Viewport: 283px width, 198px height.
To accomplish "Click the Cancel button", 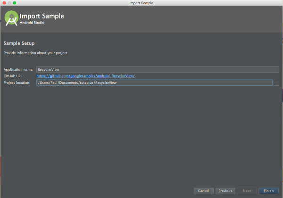I will pos(203,190).
